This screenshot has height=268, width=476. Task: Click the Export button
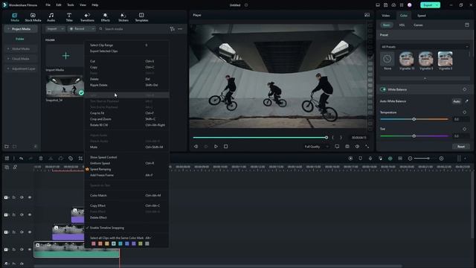(x=430, y=5)
